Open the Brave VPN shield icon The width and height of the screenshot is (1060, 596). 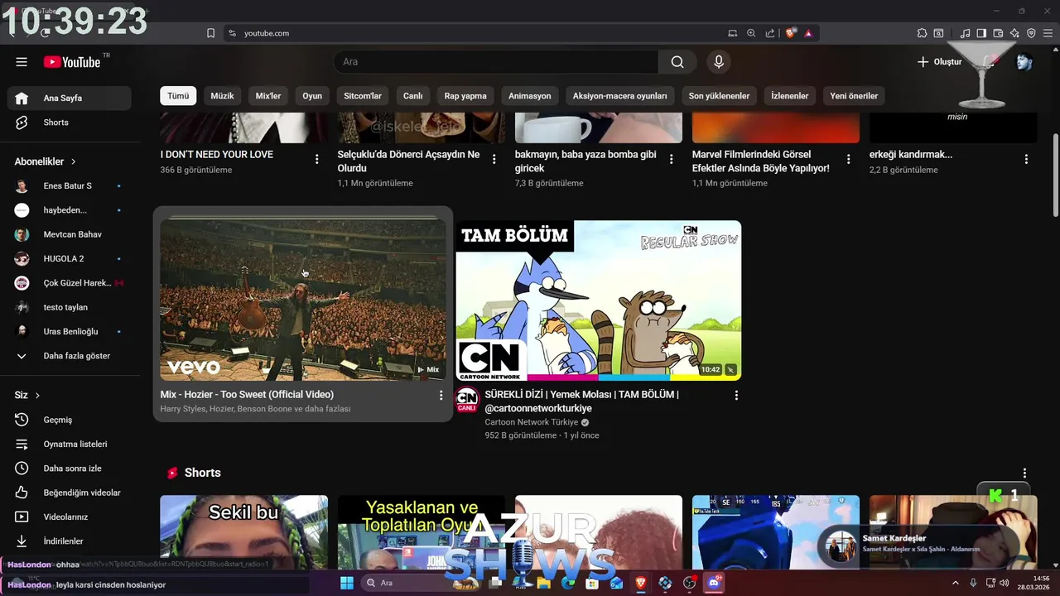point(1031,33)
